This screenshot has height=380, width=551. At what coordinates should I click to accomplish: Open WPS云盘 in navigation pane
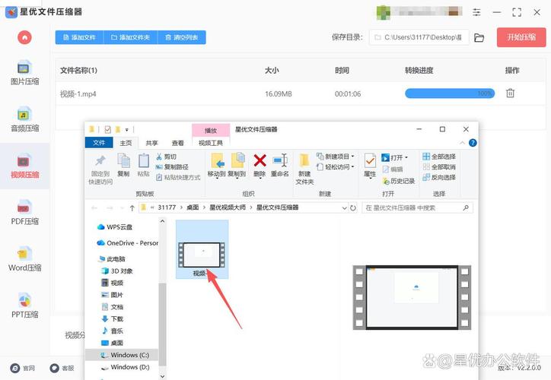115,227
